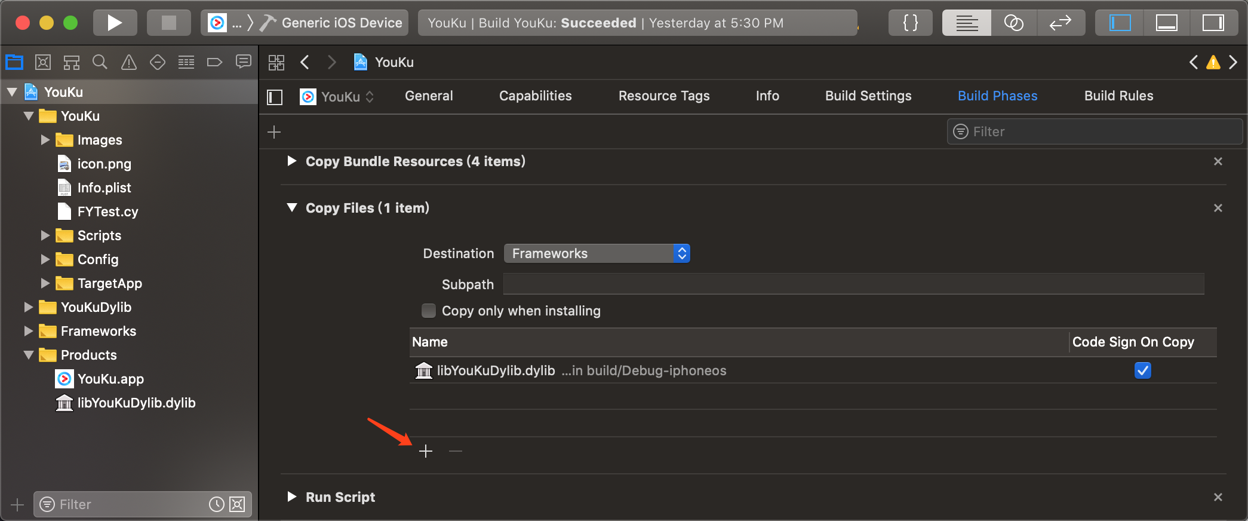Toggle the right inspector panel
This screenshot has width=1248, height=521.
pyautogui.click(x=1213, y=23)
